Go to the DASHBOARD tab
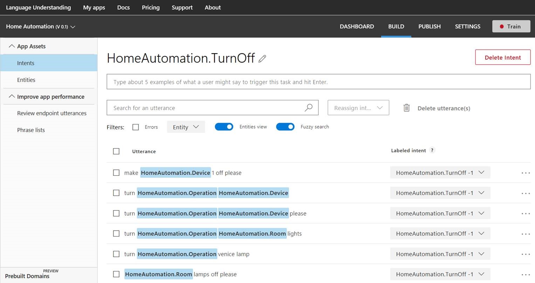 click(x=357, y=27)
